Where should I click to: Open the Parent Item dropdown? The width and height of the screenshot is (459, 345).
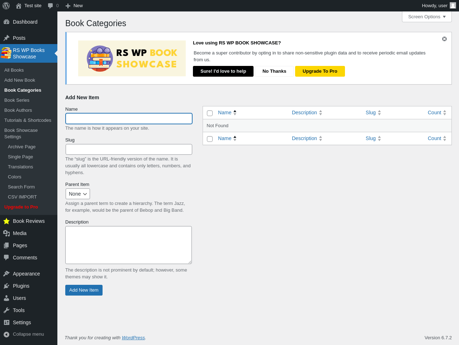[78, 194]
